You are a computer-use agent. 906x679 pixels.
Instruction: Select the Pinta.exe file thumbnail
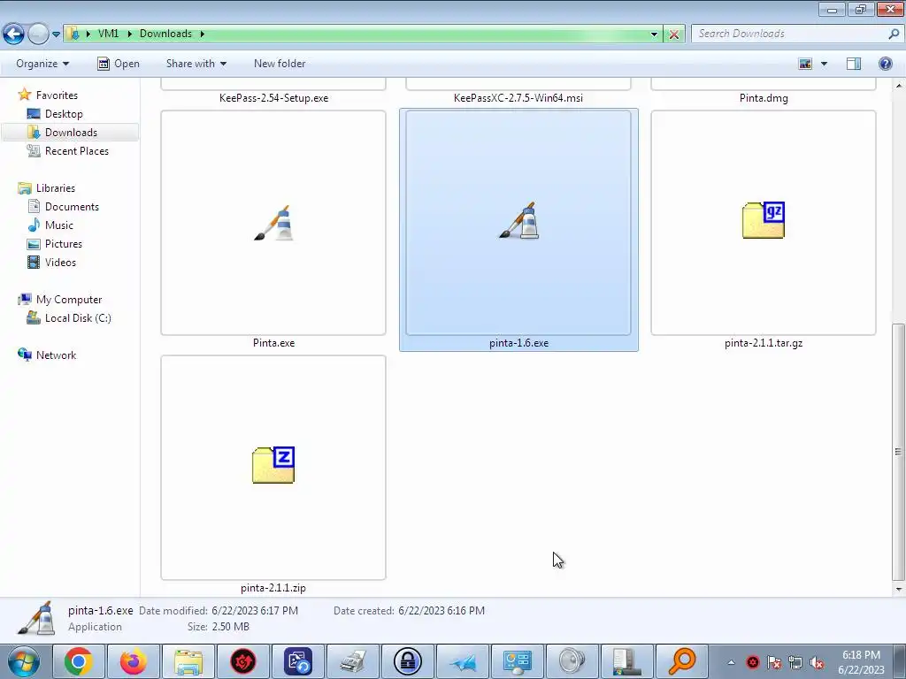(x=273, y=223)
